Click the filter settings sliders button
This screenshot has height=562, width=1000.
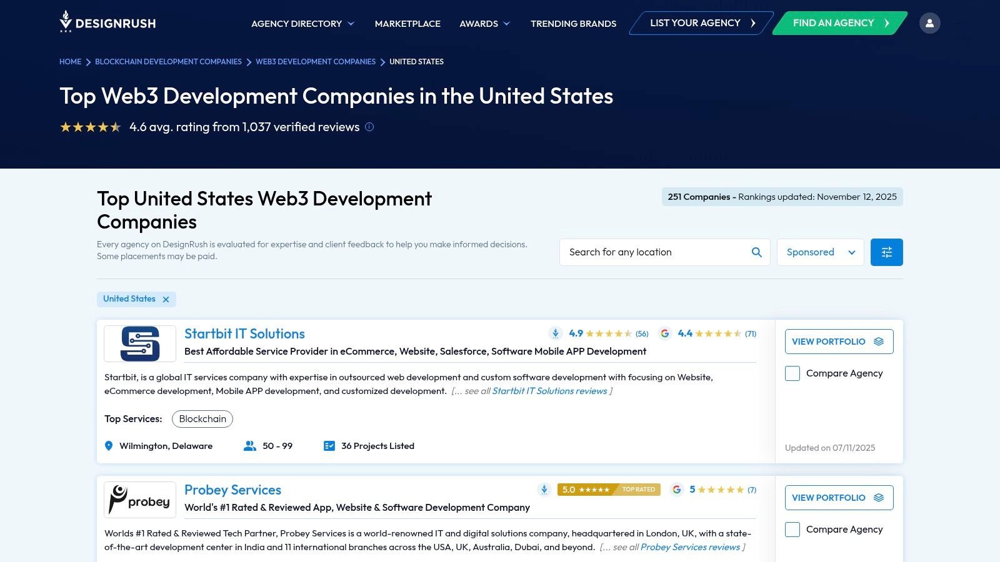tap(886, 252)
